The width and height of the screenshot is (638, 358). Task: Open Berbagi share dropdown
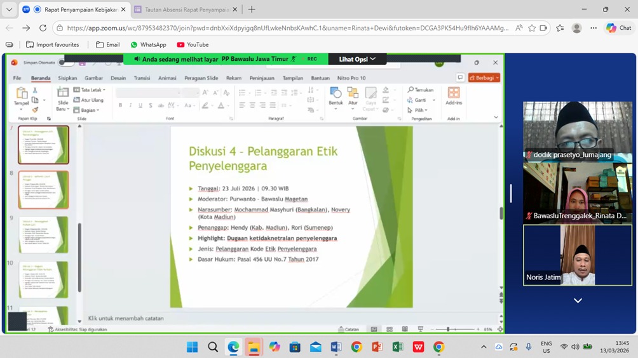coord(484,77)
